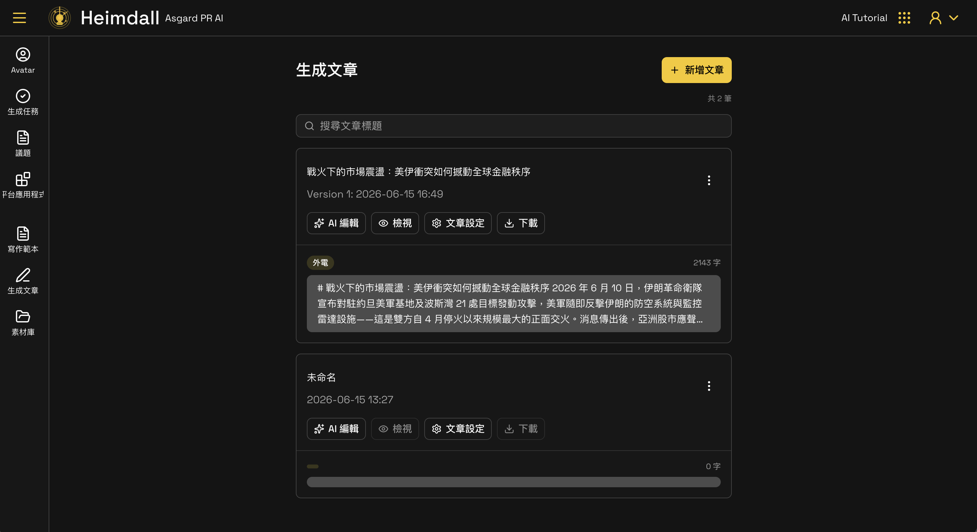Viewport: 977px width, 532px height.
Task: Go to Avatar in sidebar
Action: pos(23,61)
